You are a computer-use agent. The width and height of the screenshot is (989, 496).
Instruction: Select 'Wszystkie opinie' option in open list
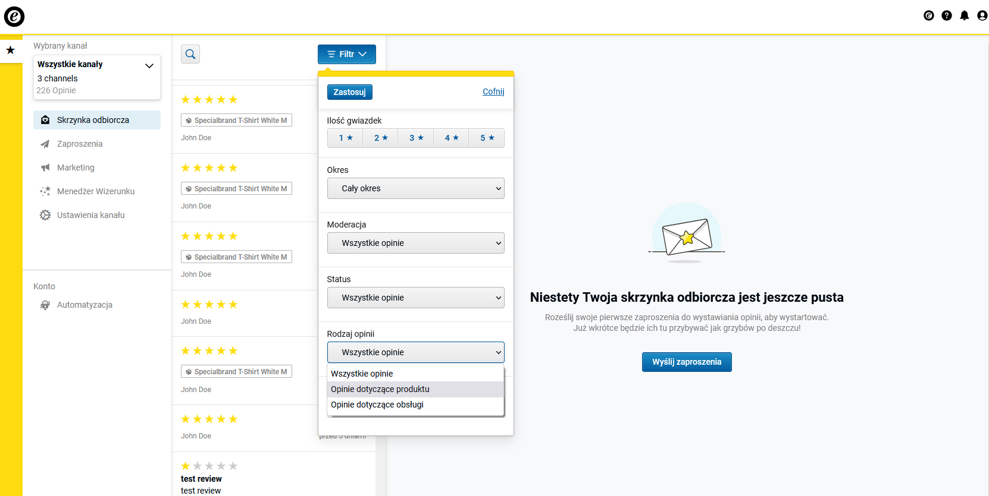coord(415,374)
